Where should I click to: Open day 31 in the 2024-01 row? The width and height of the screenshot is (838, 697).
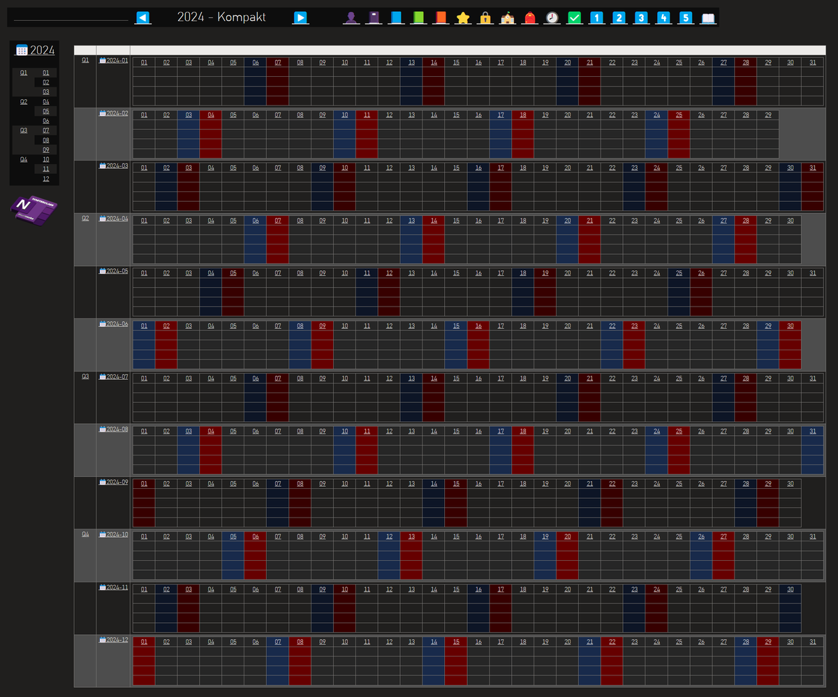[x=813, y=62]
